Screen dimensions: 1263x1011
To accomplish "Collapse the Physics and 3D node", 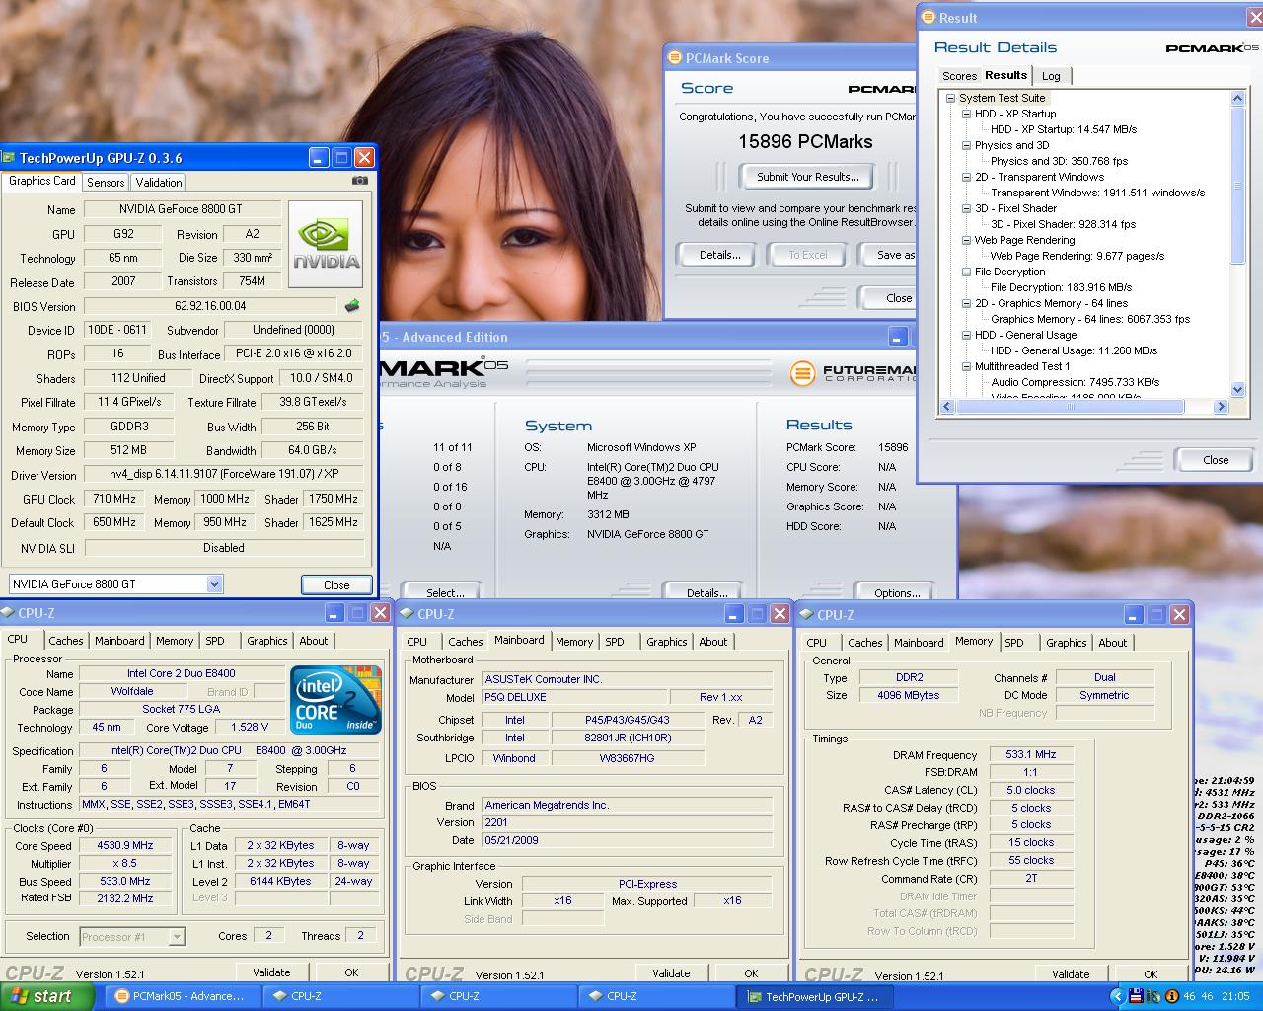I will pyautogui.click(x=966, y=145).
